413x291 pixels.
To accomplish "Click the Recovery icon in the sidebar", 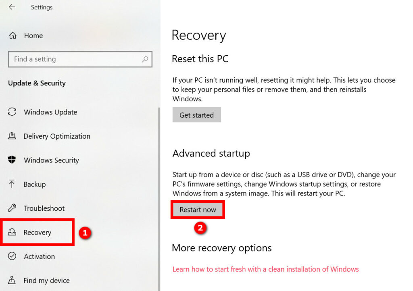I will [12, 232].
